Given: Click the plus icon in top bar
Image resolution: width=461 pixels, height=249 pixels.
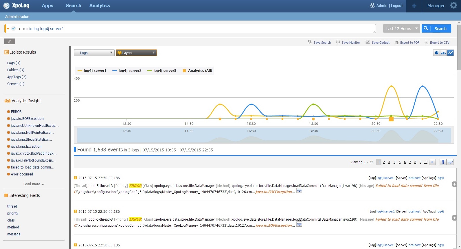Looking at the screenshot, I should point(414,6).
